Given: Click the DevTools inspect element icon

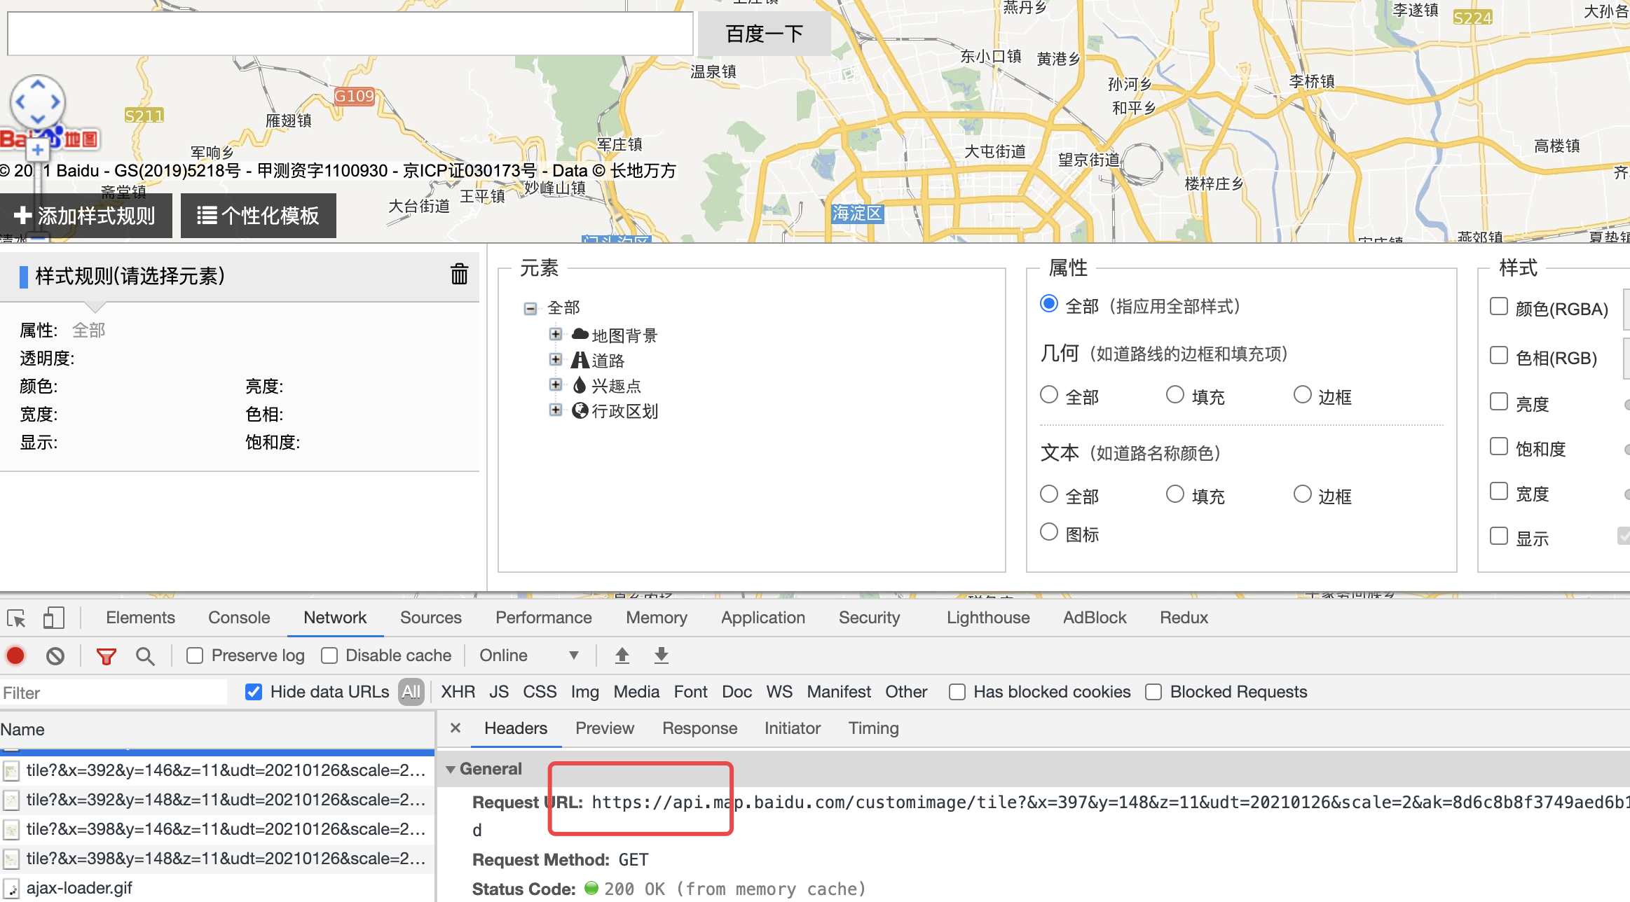Looking at the screenshot, I should pos(16,618).
